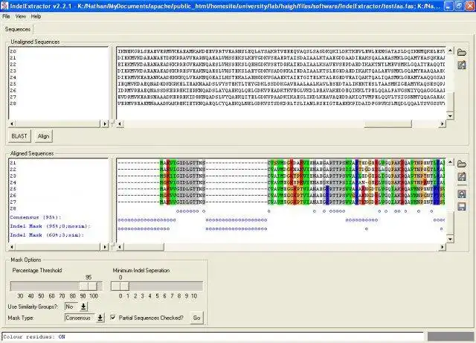The height and width of the screenshot is (343, 476).
Task: Select sequence 22 in Unaligned Sequences list
Action: click(x=13, y=65)
